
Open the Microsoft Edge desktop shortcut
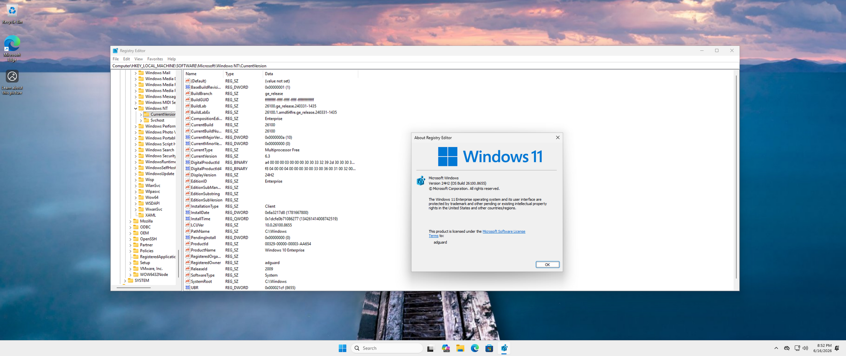(12, 49)
